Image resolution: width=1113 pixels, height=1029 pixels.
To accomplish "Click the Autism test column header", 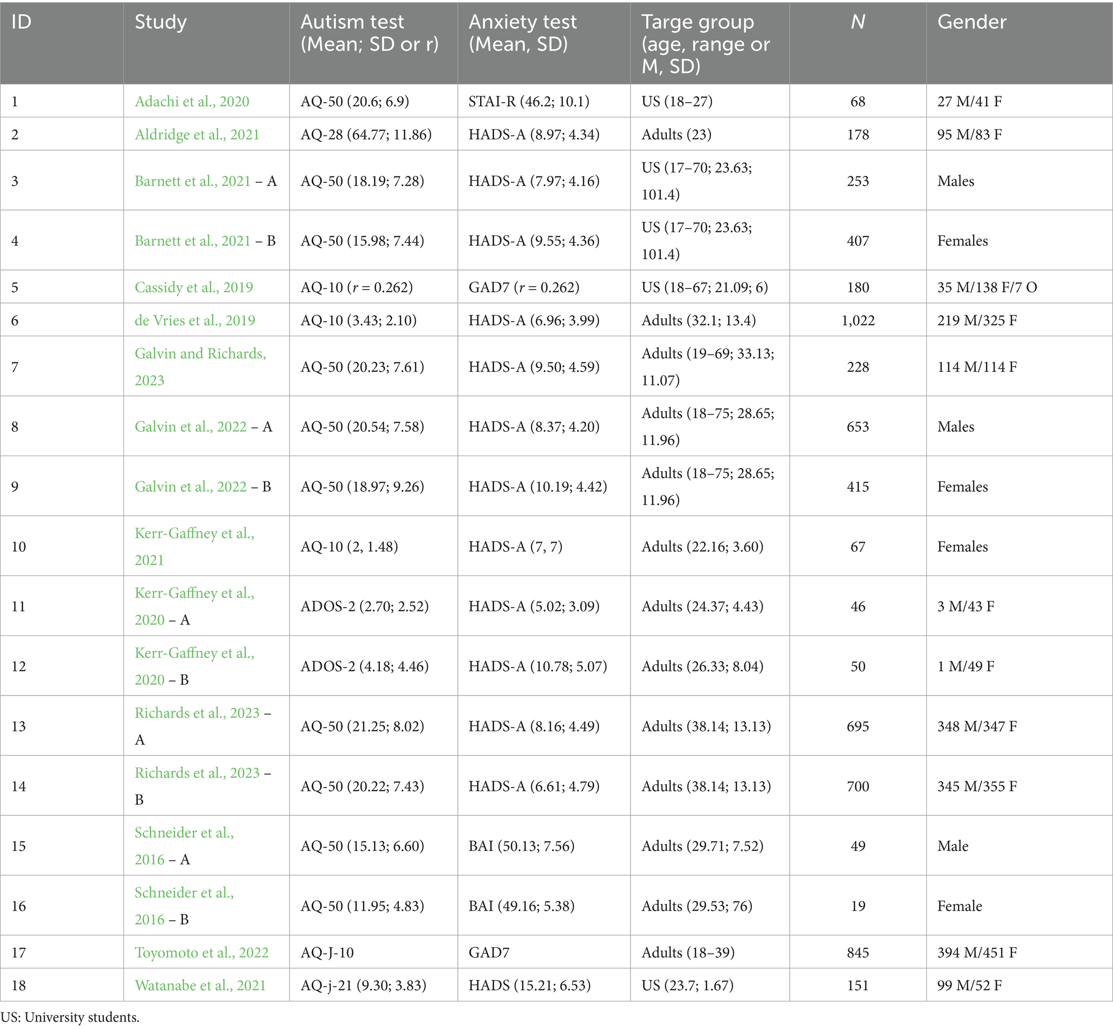I will coord(369,33).
